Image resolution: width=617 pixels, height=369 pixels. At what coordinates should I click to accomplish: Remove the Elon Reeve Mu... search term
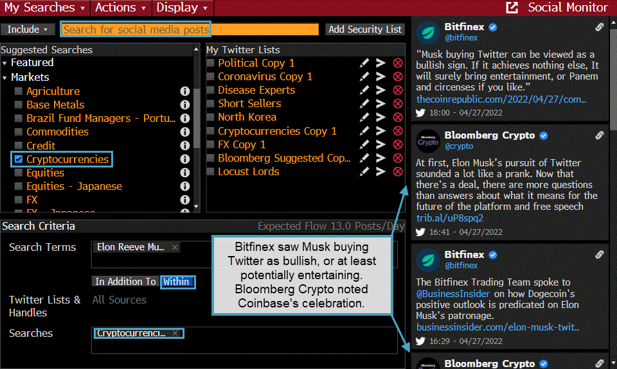coord(175,247)
